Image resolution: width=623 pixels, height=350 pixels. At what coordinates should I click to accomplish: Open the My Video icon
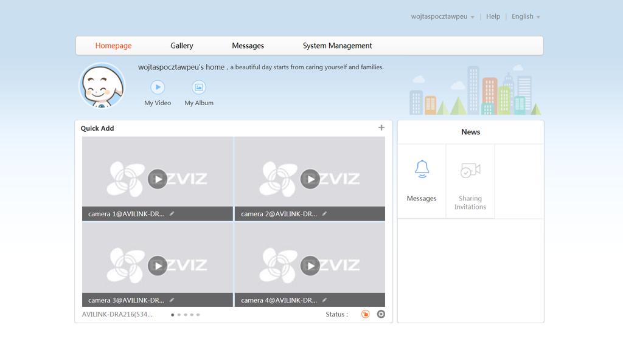[158, 87]
